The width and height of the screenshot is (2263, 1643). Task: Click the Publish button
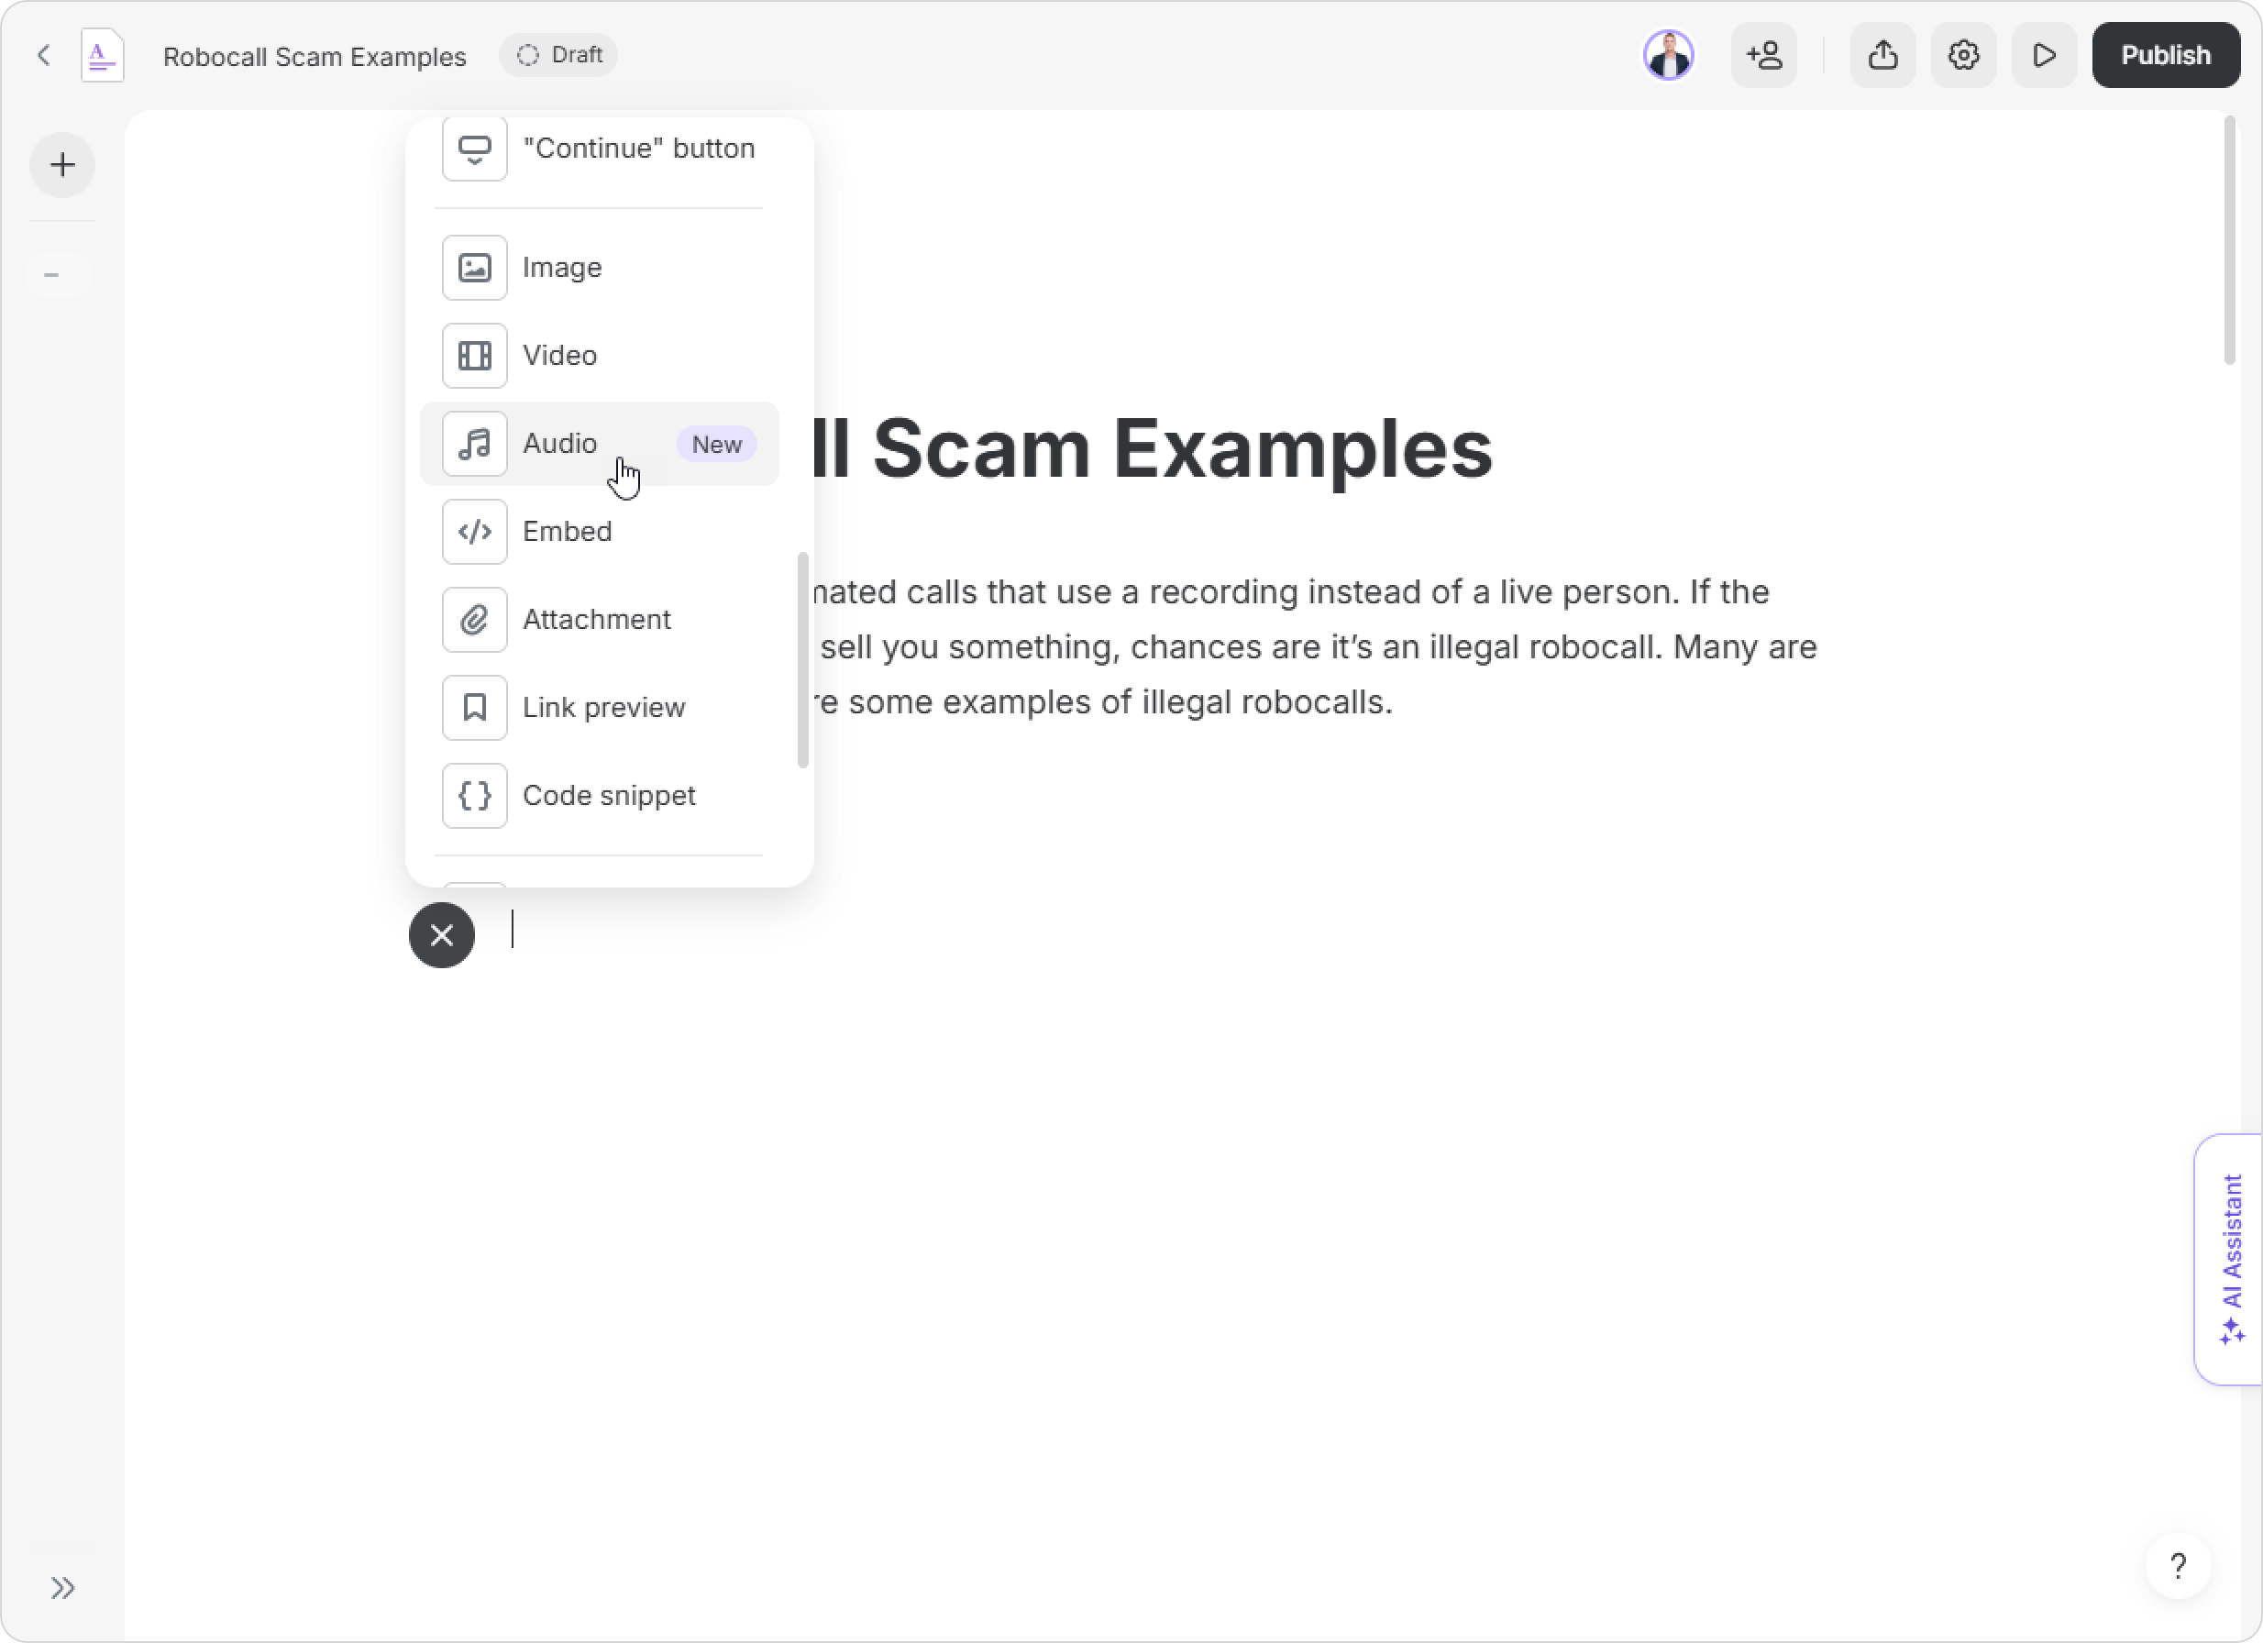(2165, 55)
